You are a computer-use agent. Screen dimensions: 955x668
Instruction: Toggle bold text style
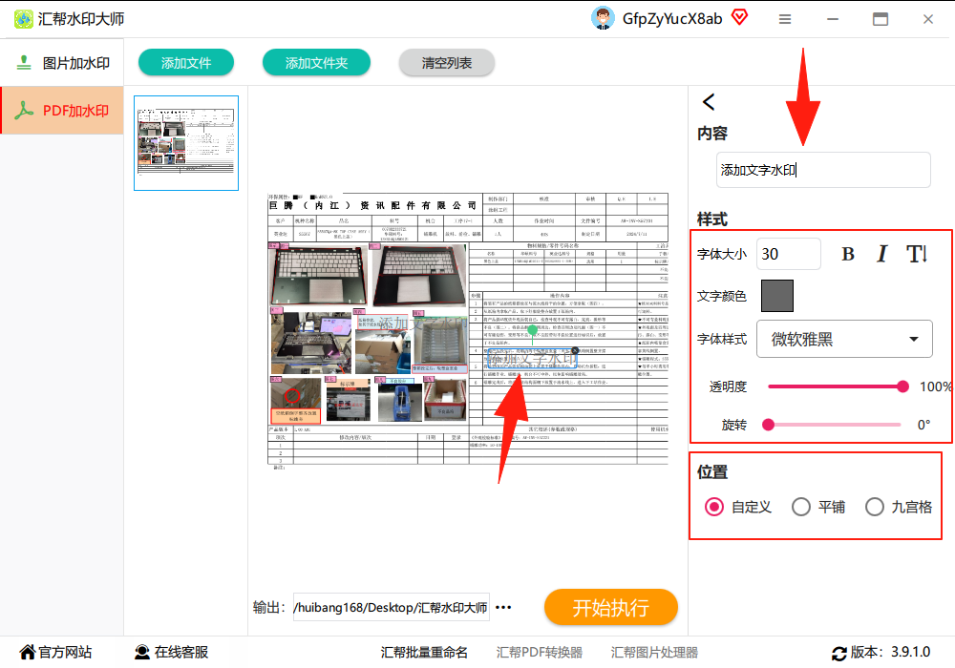848,254
